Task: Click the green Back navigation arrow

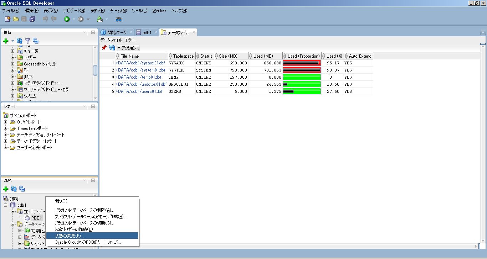Action: point(67,19)
